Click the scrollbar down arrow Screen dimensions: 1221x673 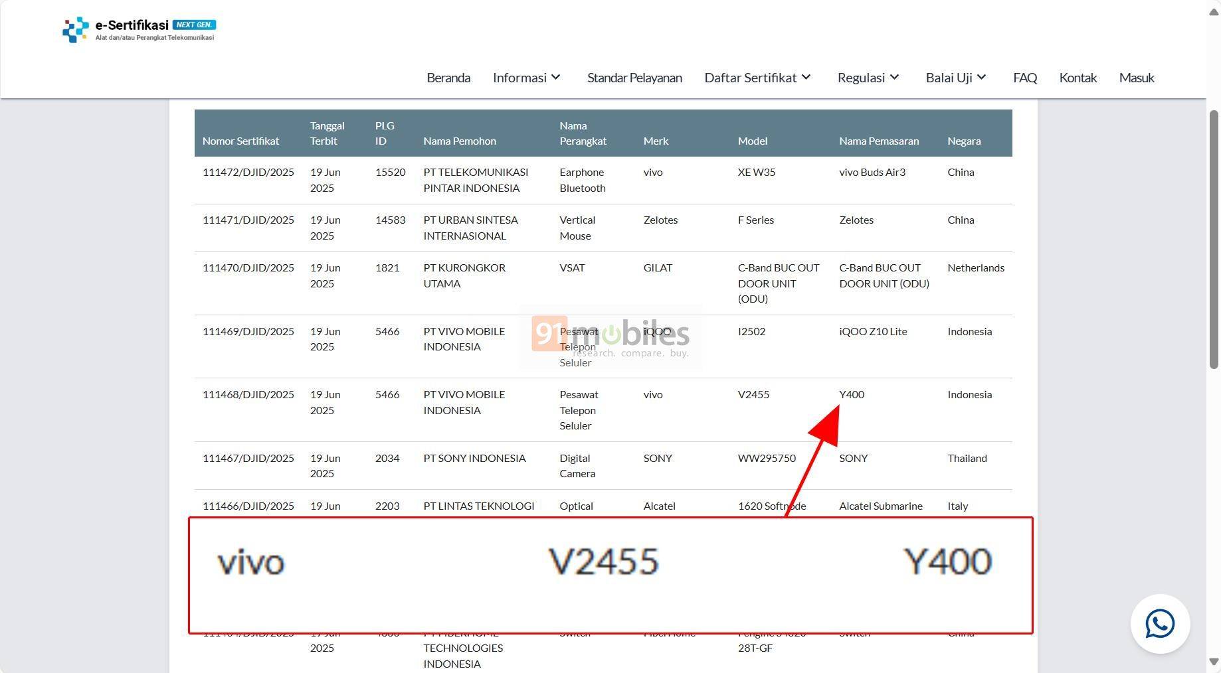pyautogui.click(x=1214, y=662)
